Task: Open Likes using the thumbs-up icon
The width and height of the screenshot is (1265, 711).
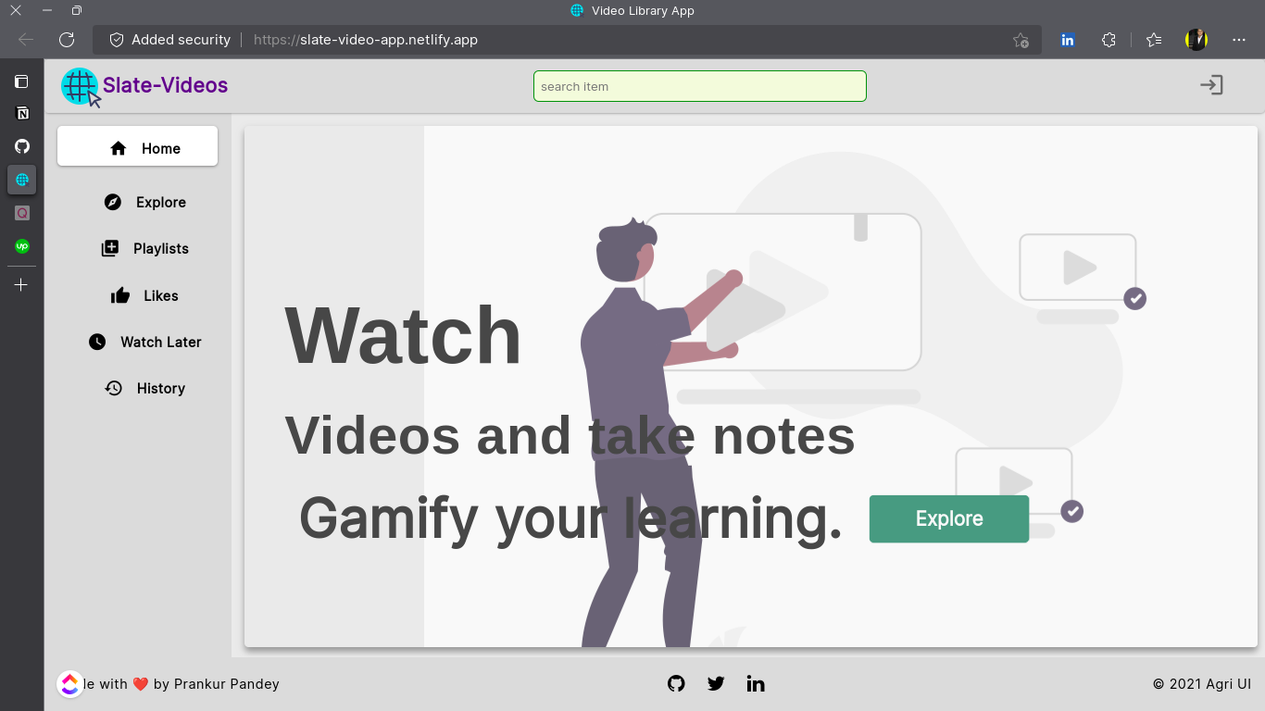Action: pos(120,294)
